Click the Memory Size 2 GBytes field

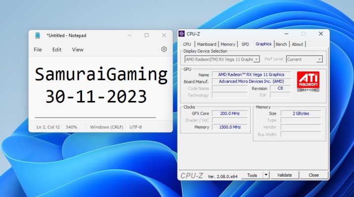pos(301,113)
